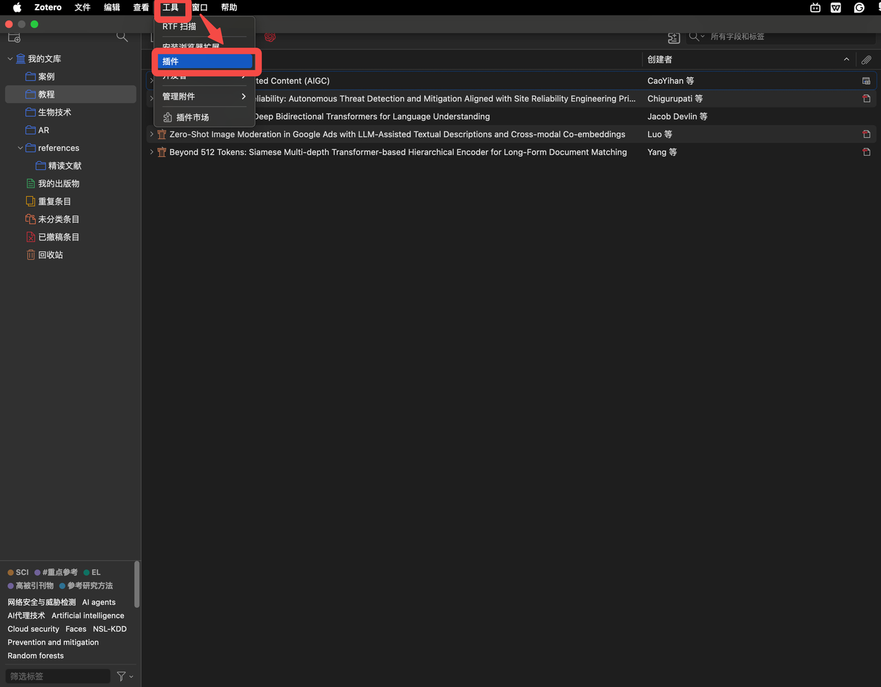Toggle the Random forests tag
This screenshot has width=881, height=687.
click(36, 656)
